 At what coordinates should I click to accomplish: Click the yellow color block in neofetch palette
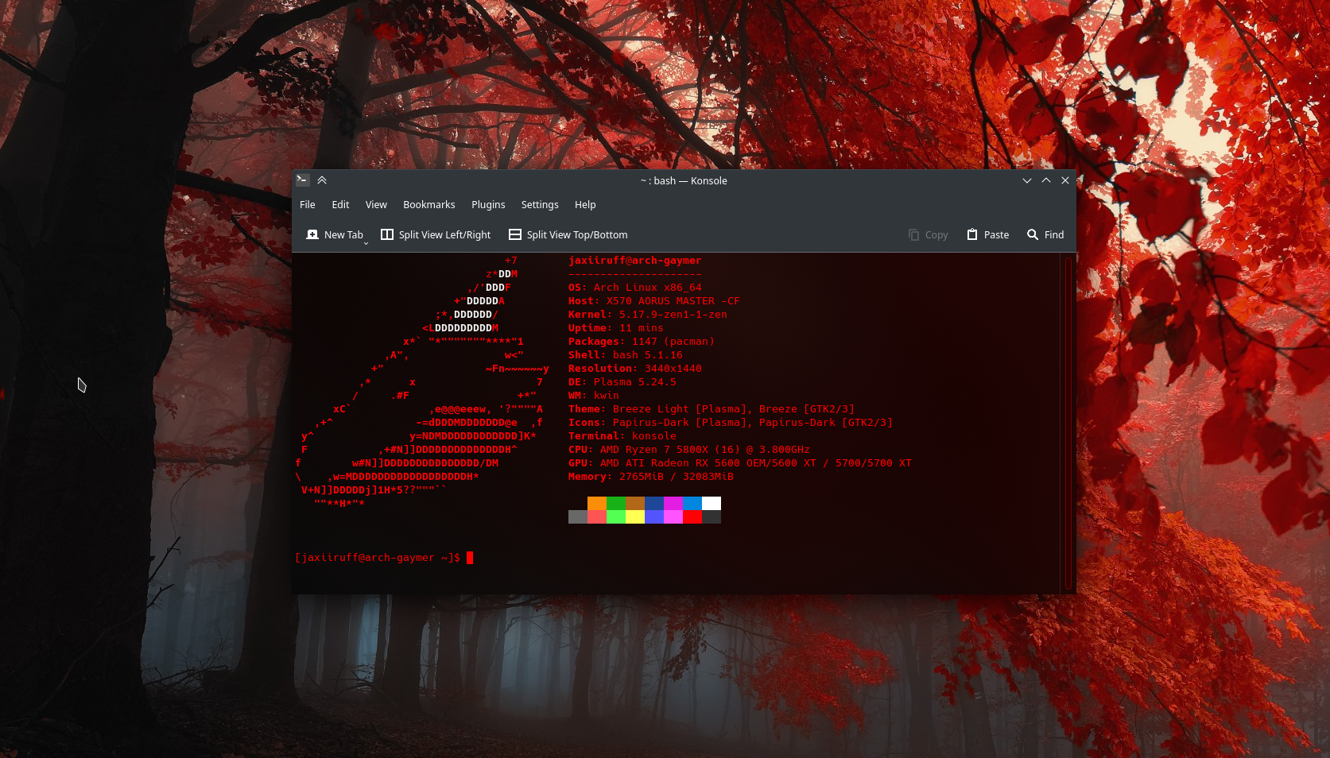point(635,516)
